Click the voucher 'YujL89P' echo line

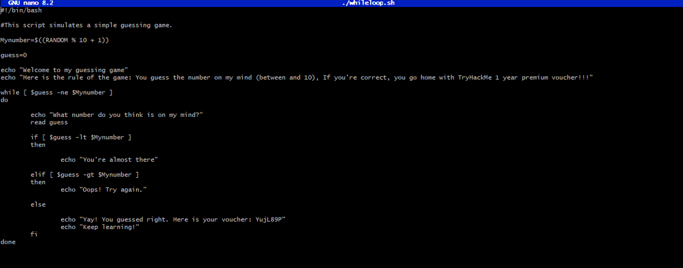[172, 219]
